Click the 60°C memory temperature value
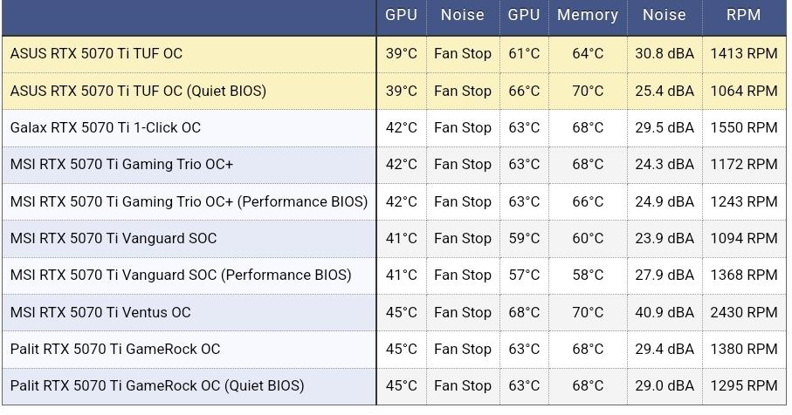Viewport: 792px width, 415px height. point(588,238)
